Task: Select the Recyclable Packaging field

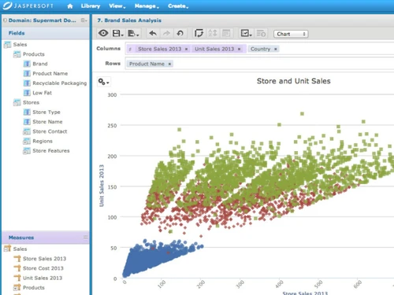Action: click(x=59, y=83)
